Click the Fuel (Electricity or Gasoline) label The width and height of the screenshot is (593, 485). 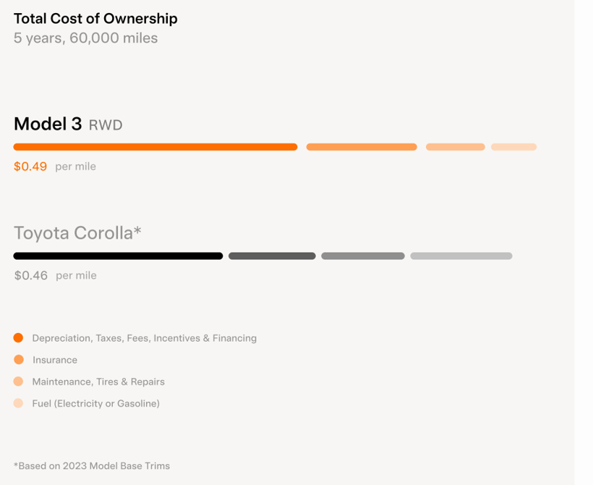click(x=96, y=404)
